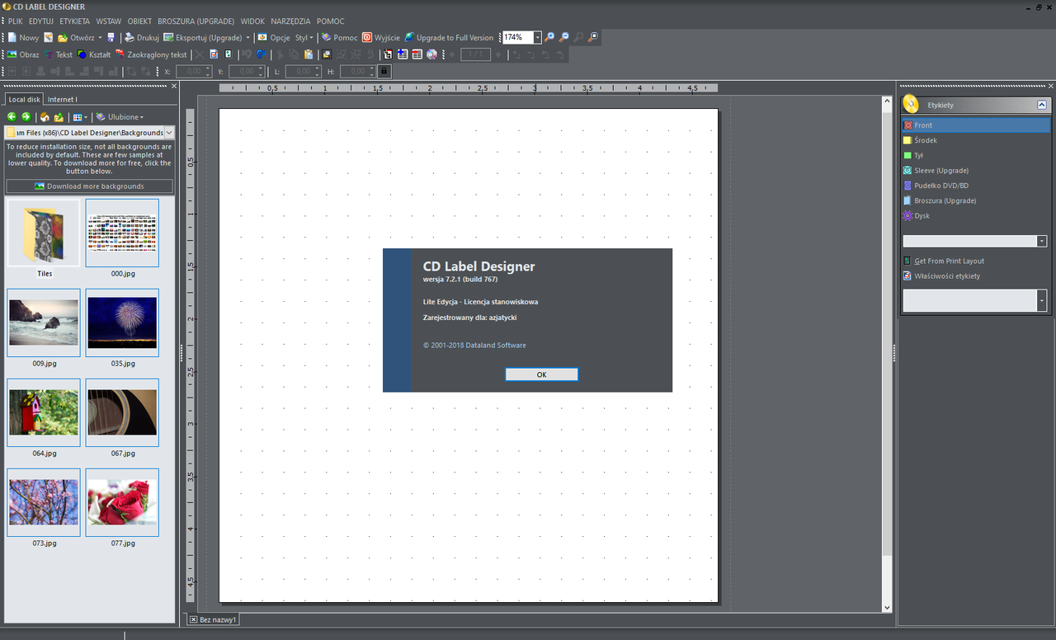
Task: Open the EDYTUJ menu
Action: pyautogui.click(x=41, y=21)
